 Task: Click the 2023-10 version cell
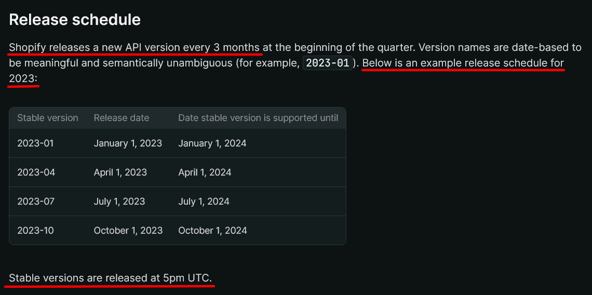point(35,231)
